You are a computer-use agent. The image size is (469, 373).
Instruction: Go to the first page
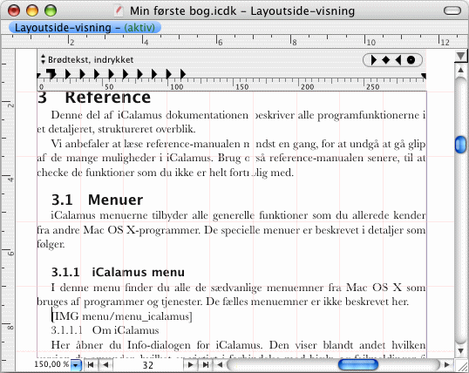pos(91,365)
